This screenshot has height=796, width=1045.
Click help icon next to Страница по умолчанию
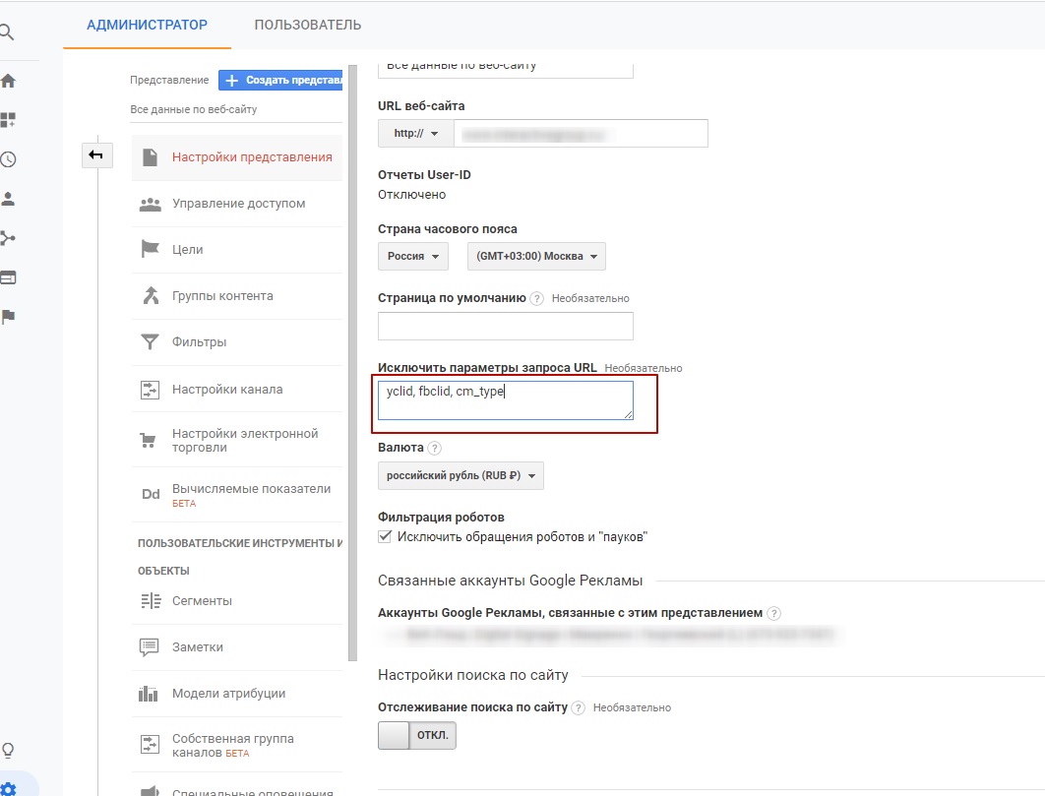point(536,299)
